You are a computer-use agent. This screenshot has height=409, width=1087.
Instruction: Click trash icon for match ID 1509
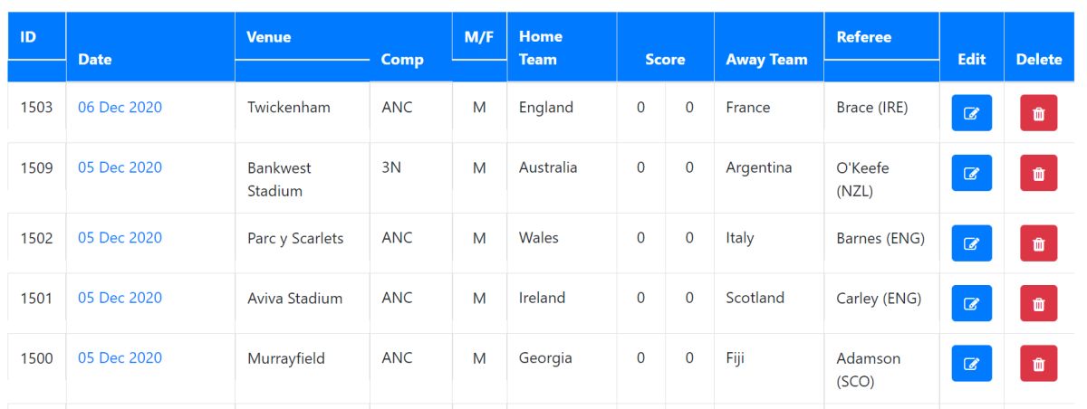(x=1038, y=173)
